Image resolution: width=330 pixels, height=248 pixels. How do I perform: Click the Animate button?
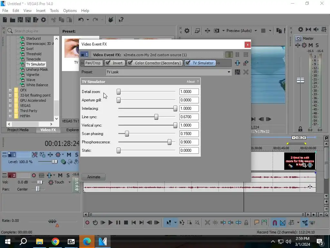pos(94,177)
